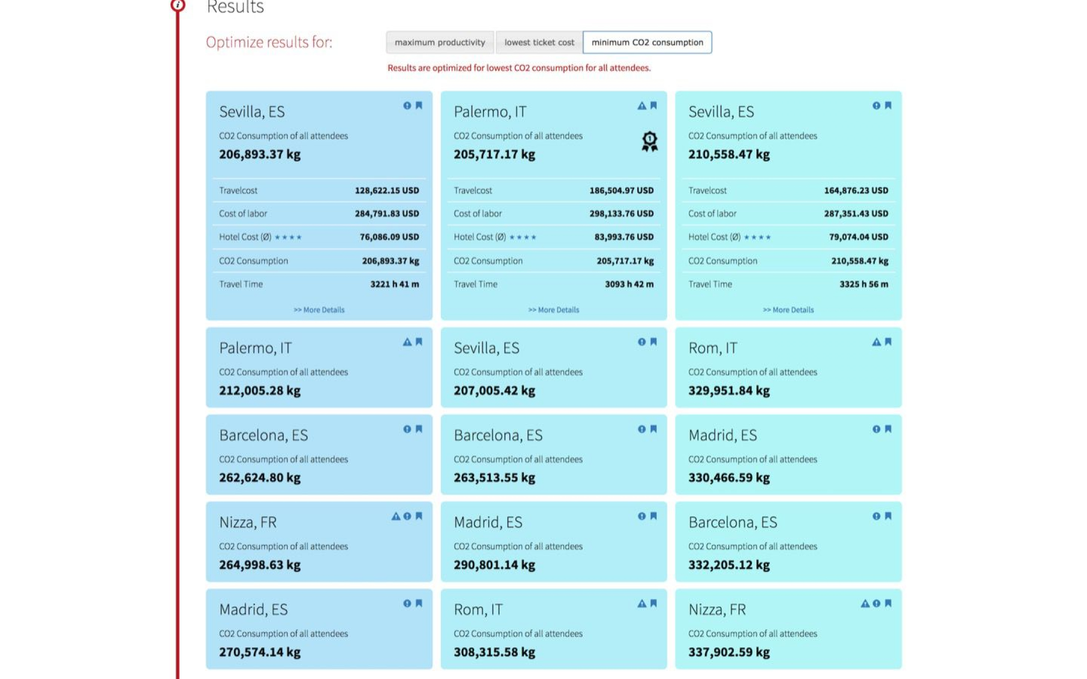Screen dimensions: 1087x679
Task: Click warning triangle on Nizza 264,998.63 kg card
Action: (396, 516)
